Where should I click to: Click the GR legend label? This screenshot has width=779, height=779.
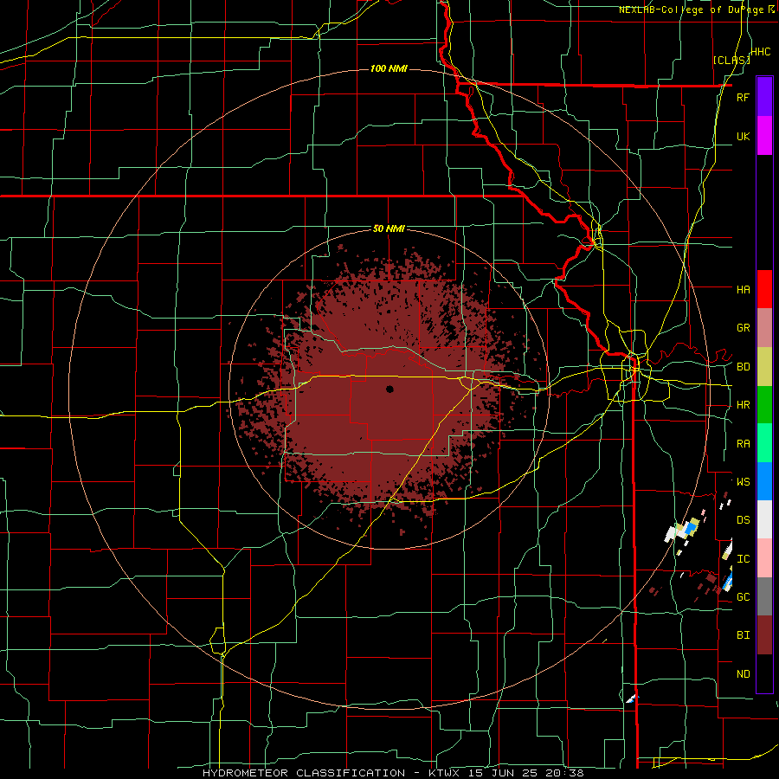coord(743,328)
